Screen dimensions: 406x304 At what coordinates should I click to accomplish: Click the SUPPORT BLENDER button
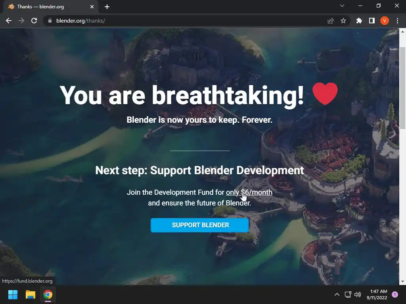(200, 225)
